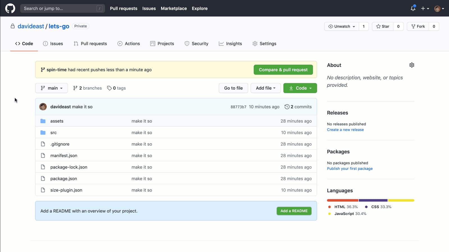Screen dimensions: 449x252
Task: Expand the Add file dropdown
Action: click(265, 88)
